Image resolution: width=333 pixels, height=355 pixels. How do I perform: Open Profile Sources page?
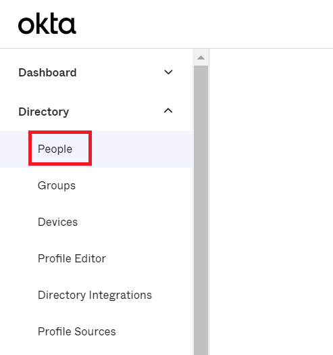[x=77, y=332]
